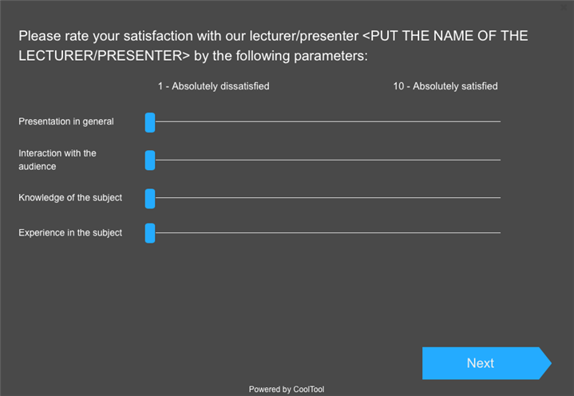Click the 'Interaction with the audience' label
This screenshot has width=574, height=396.
(57, 160)
